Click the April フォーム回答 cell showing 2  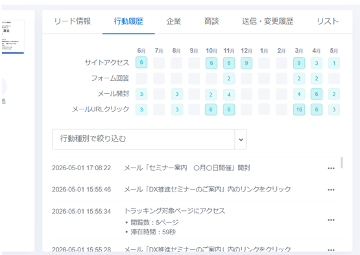pyautogui.click(x=317, y=78)
